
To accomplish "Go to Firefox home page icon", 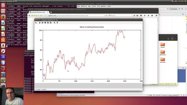I will [x=148, y=15].
